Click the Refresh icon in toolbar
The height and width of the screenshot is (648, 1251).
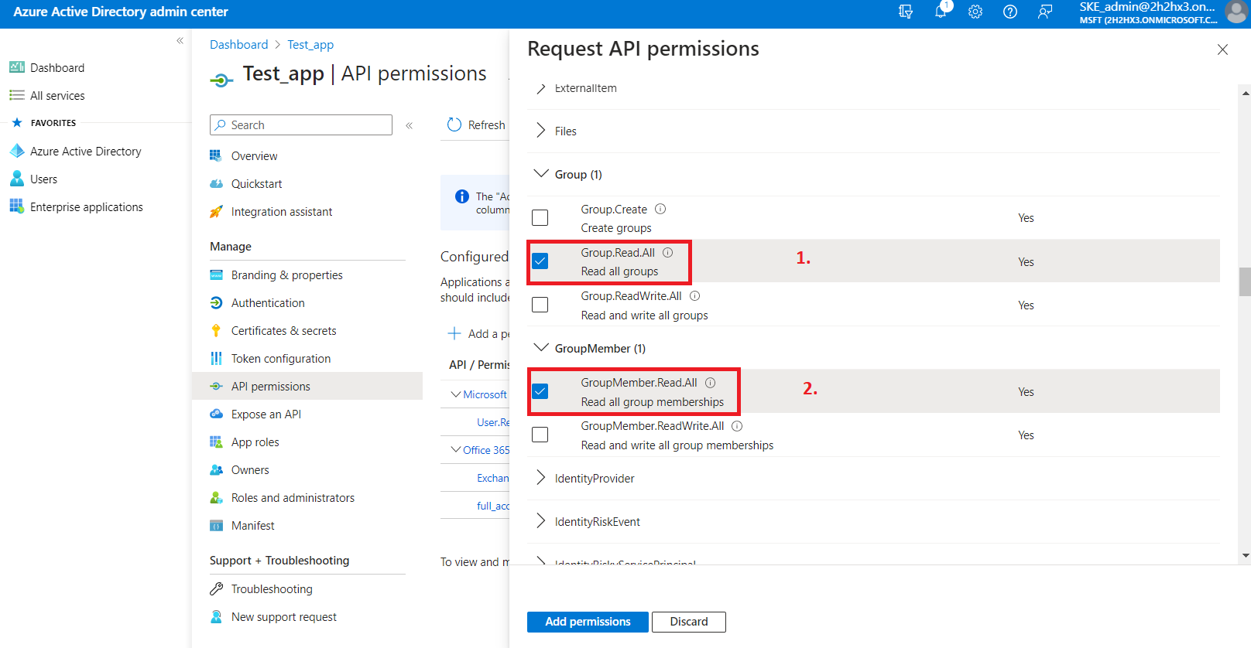point(454,124)
